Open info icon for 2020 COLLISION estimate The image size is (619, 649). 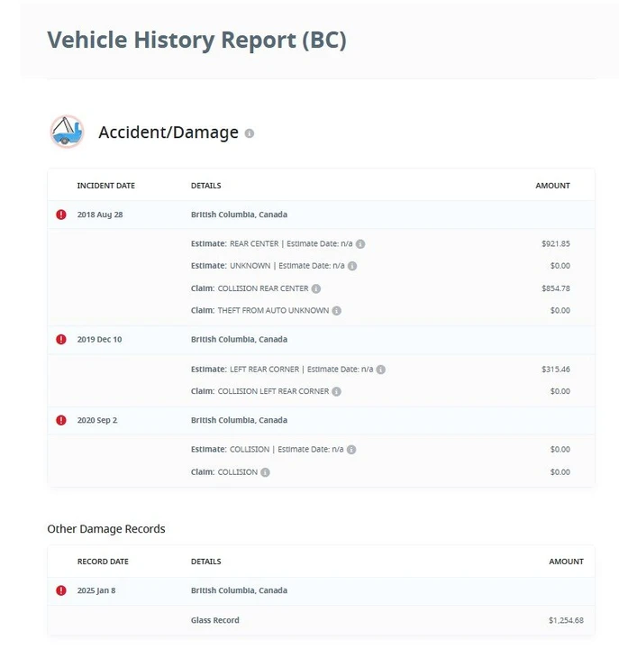point(351,450)
